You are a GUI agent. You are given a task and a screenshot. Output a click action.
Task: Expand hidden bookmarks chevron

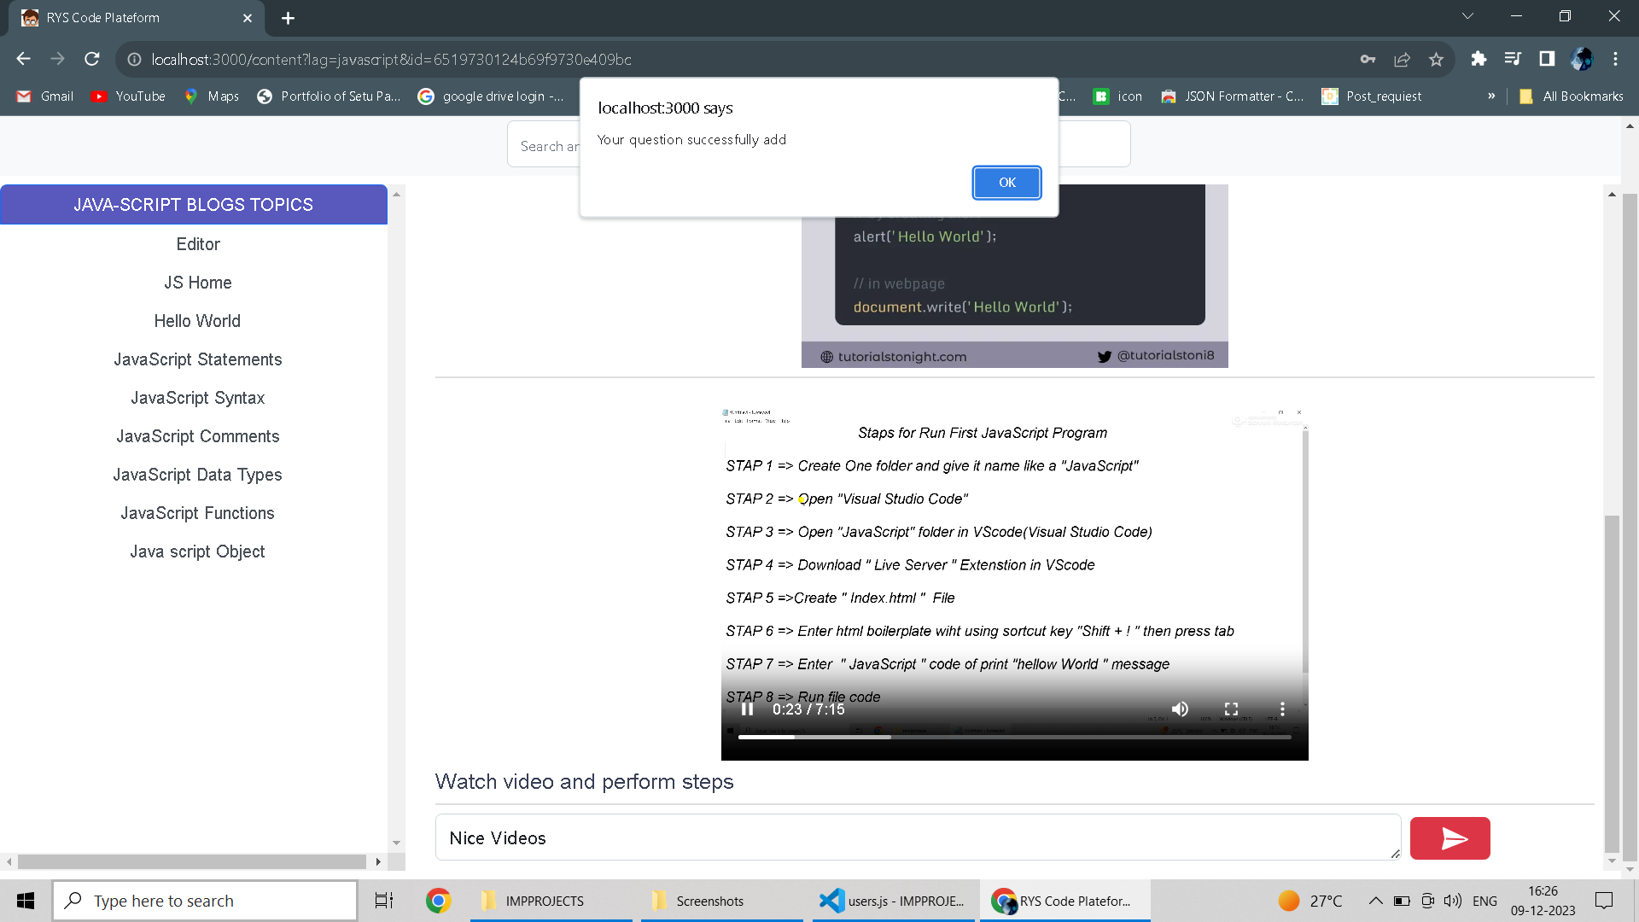tap(1491, 96)
